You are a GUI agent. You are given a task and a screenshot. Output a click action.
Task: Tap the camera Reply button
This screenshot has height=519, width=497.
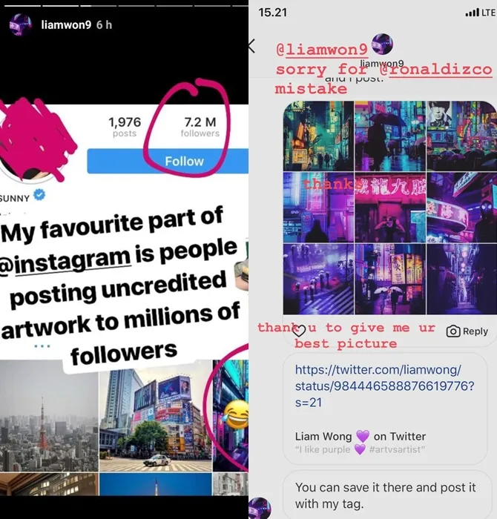[x=467, y=331]
